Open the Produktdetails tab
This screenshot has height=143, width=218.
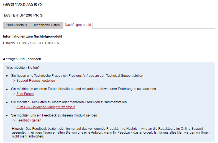pos(16,25)
